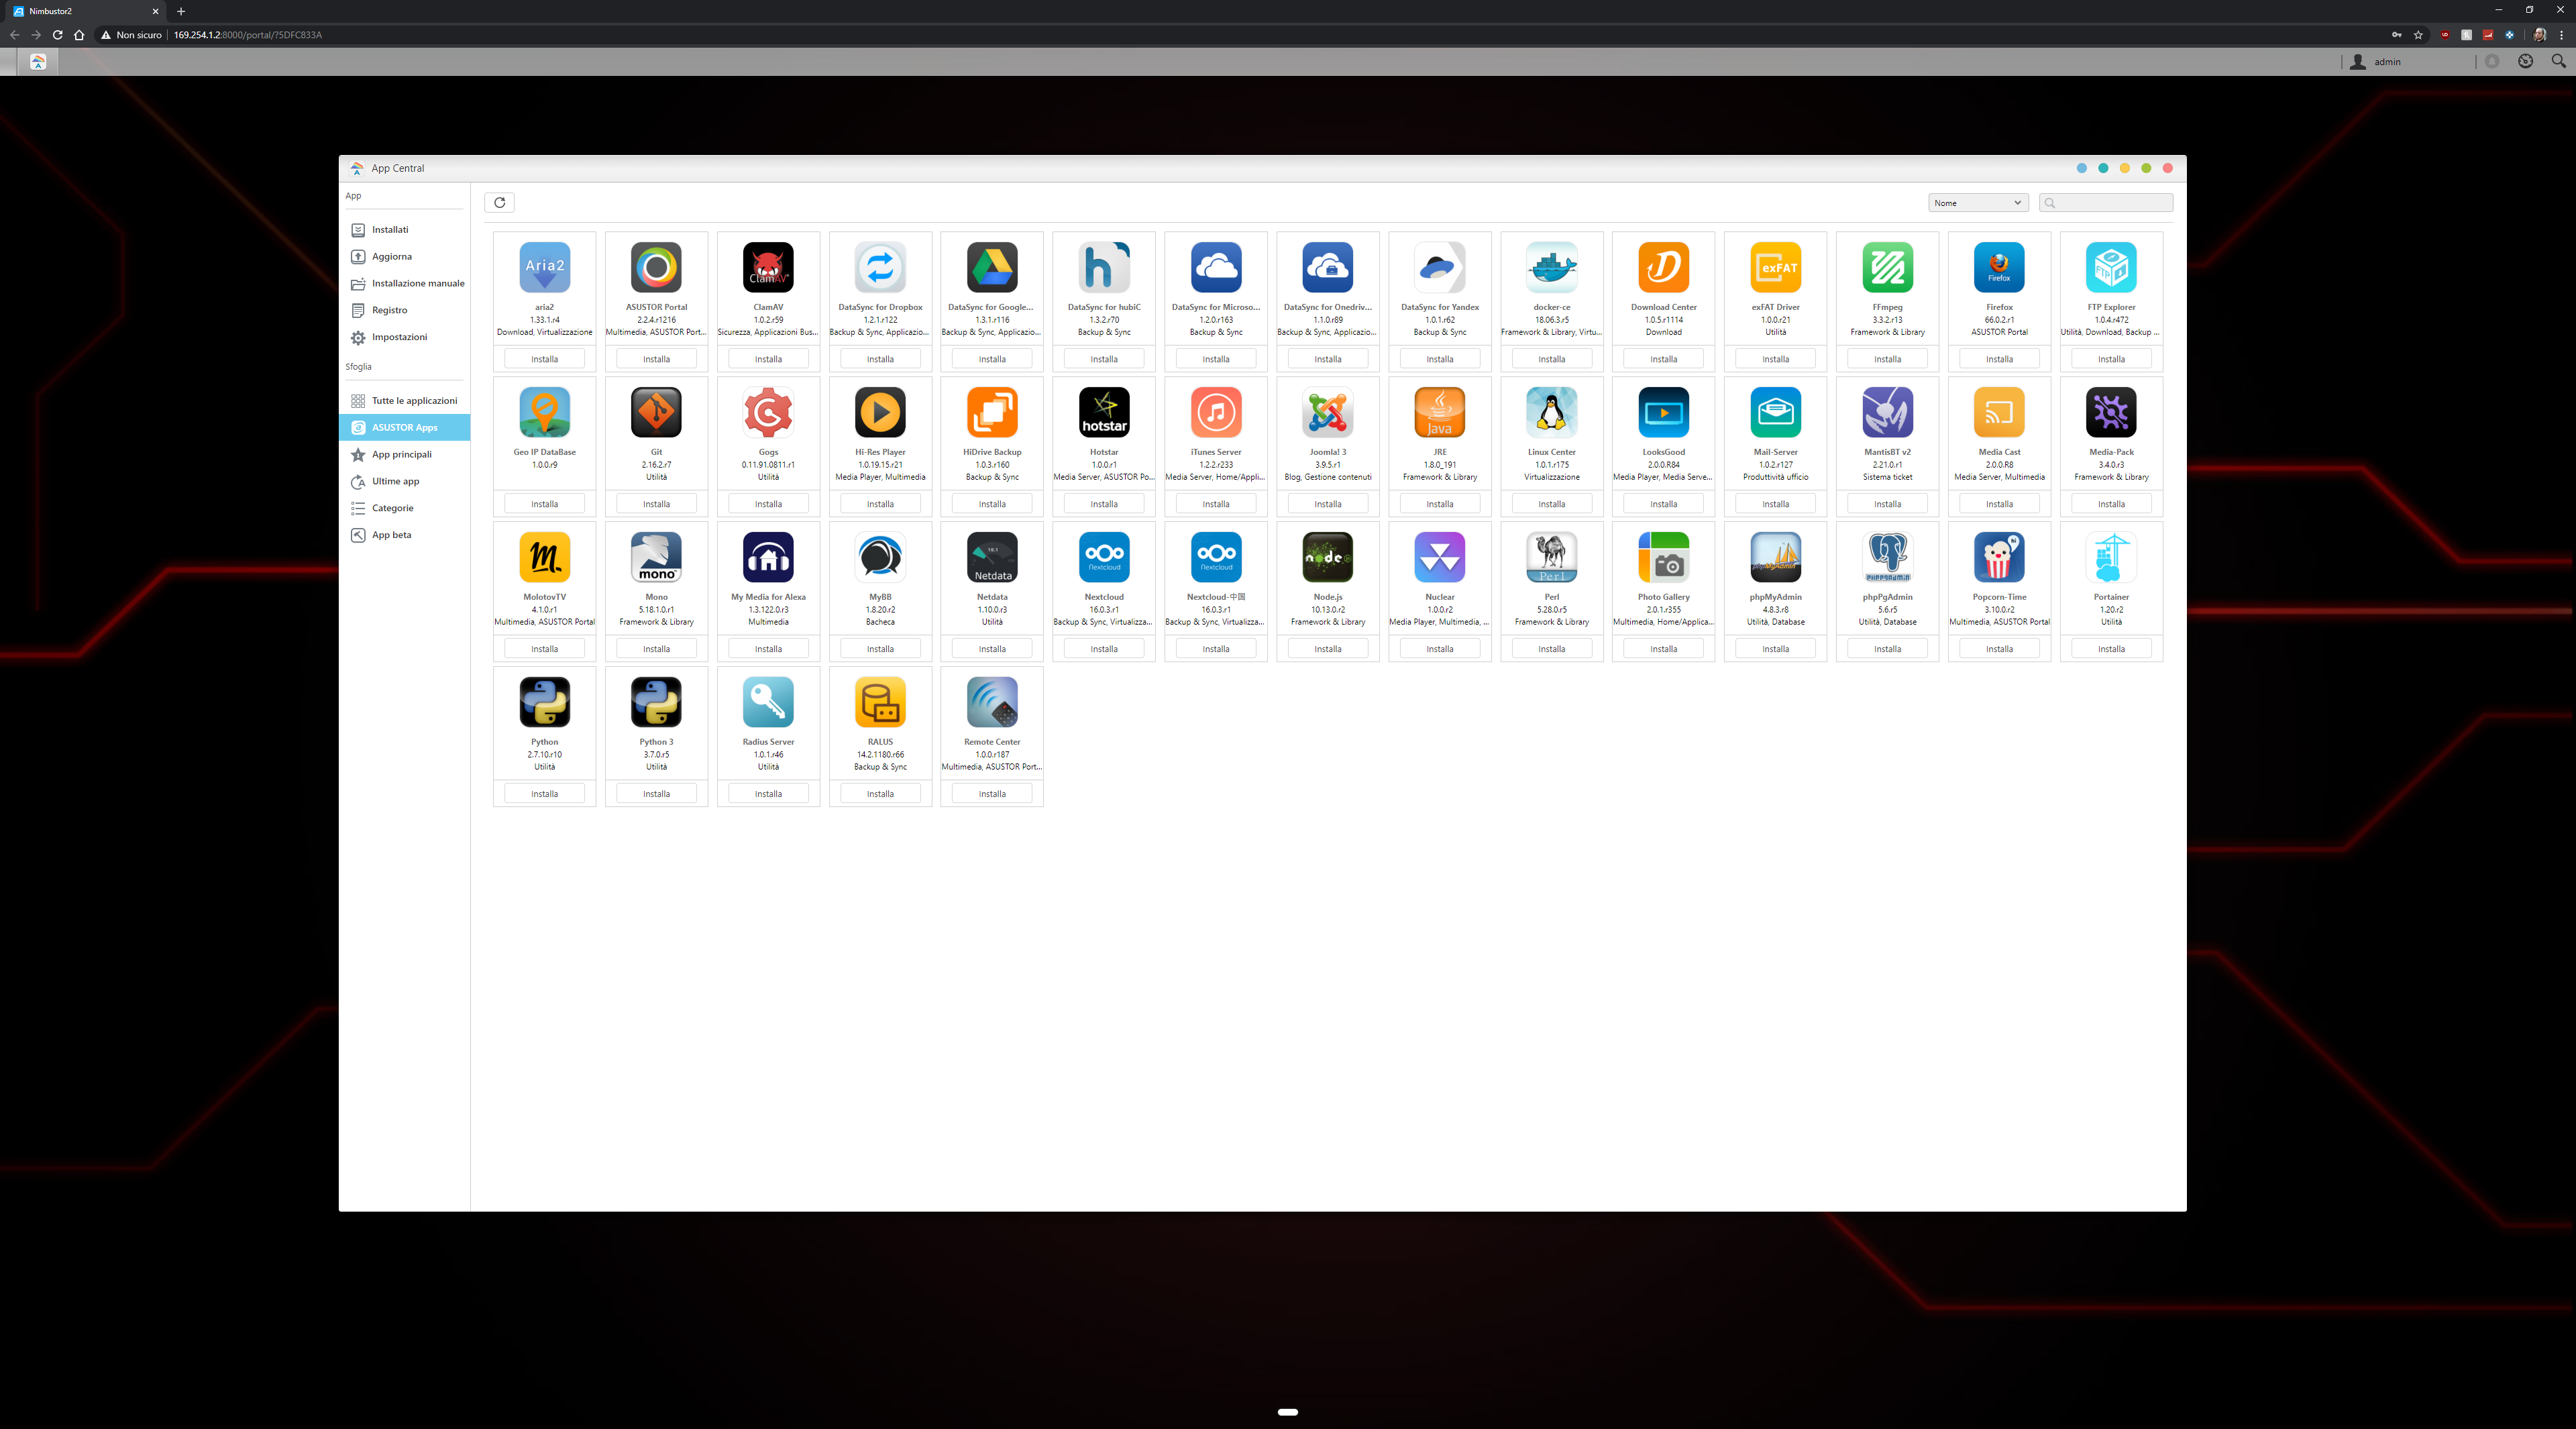Open Registro in sidebar
2576x1429 pixels.
click(x=404, y=311)
